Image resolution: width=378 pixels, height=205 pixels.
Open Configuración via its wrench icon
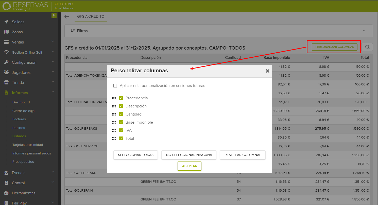[x=7, y=62]
